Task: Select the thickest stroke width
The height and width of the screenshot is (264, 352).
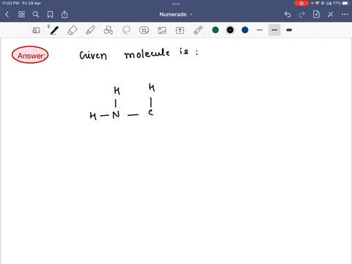Action: pos(289,30)
